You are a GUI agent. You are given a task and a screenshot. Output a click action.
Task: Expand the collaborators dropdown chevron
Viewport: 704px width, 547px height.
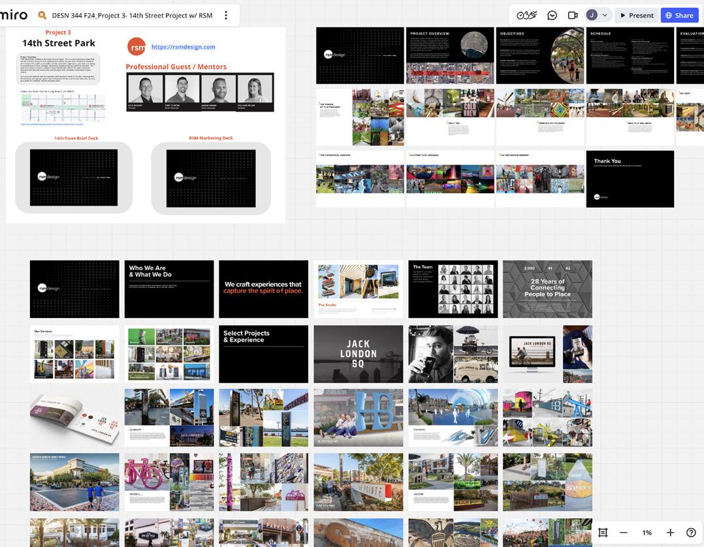tap(605, 15)
